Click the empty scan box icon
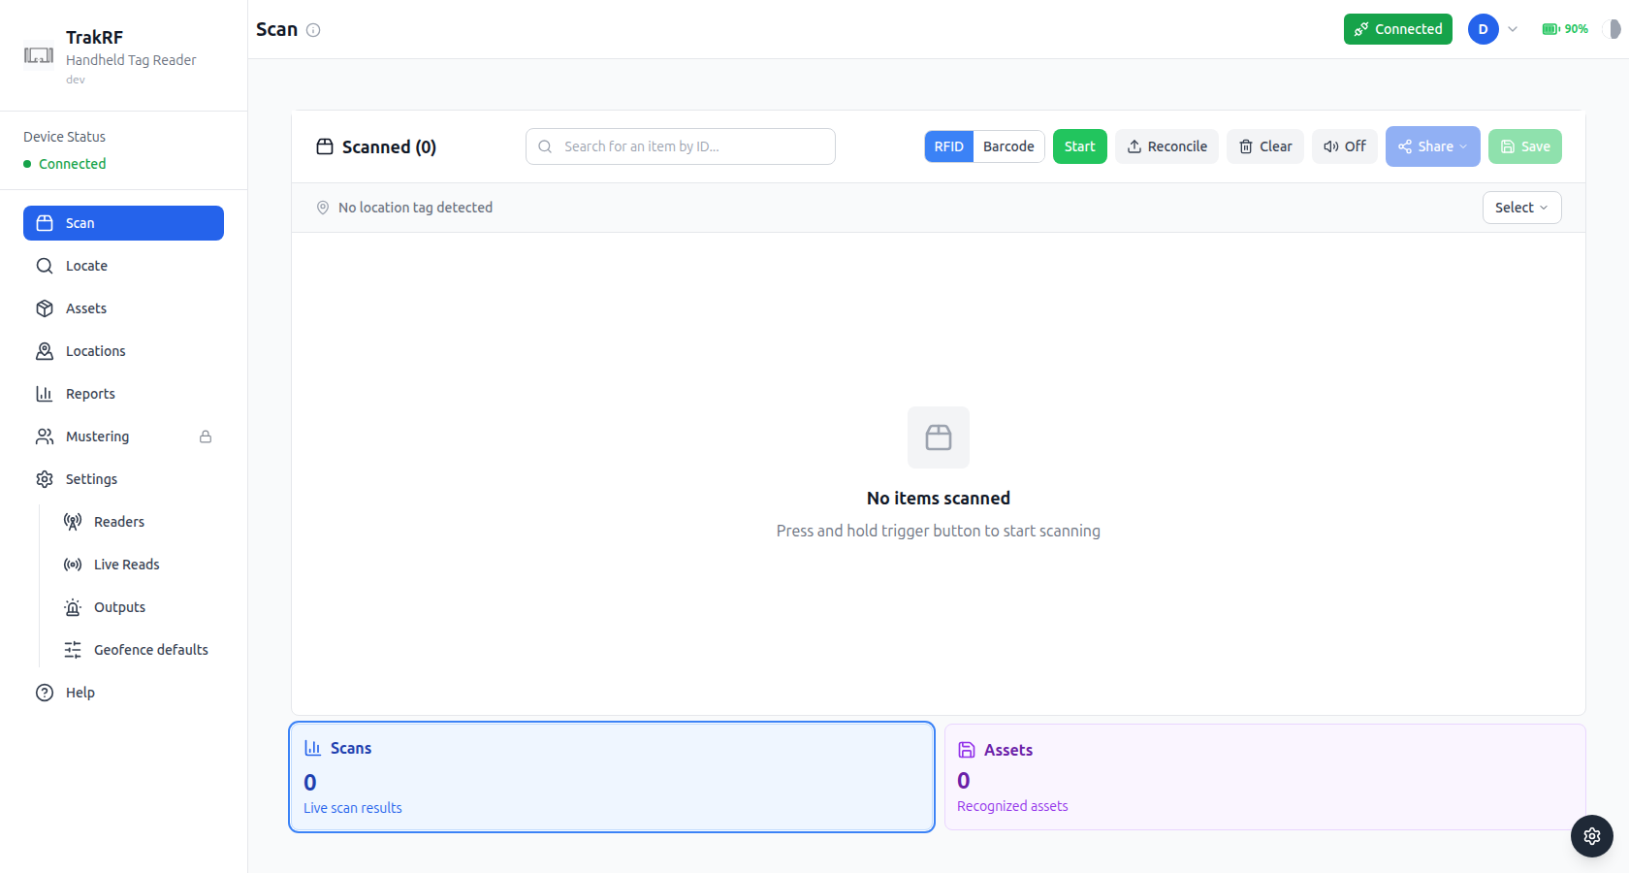1629x873 pixels. 939,437
